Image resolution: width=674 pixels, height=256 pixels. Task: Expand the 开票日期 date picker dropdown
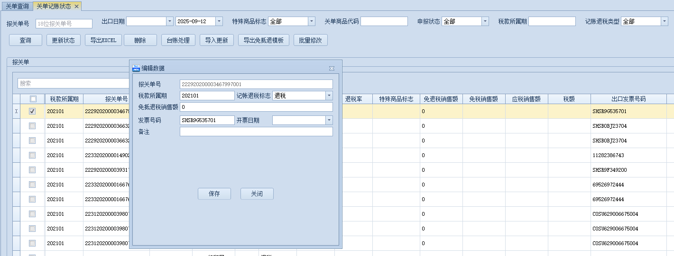[x=329, y=120]
